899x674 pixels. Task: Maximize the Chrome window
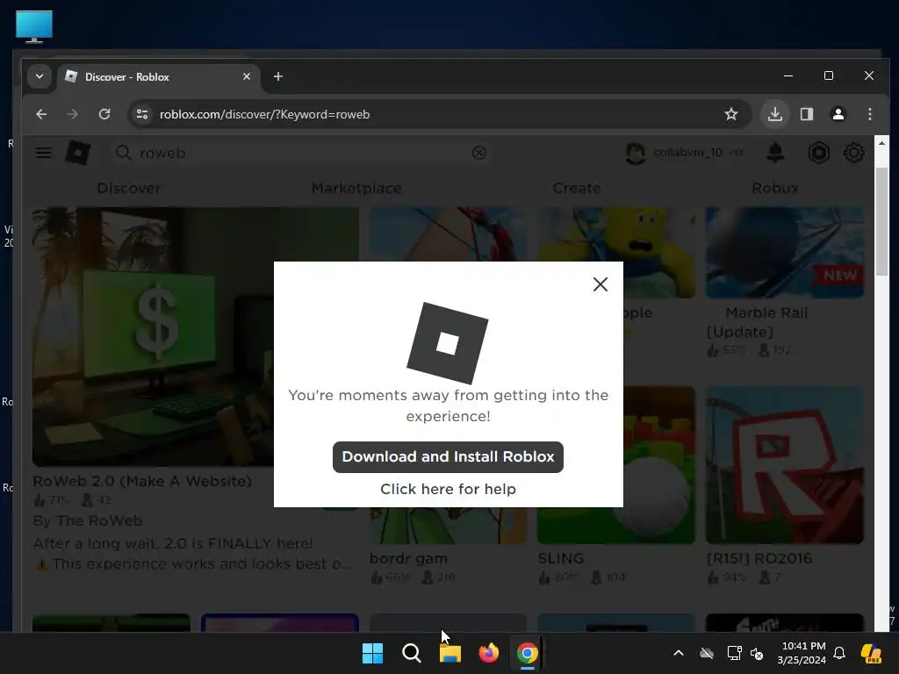[x=829, y=75]
